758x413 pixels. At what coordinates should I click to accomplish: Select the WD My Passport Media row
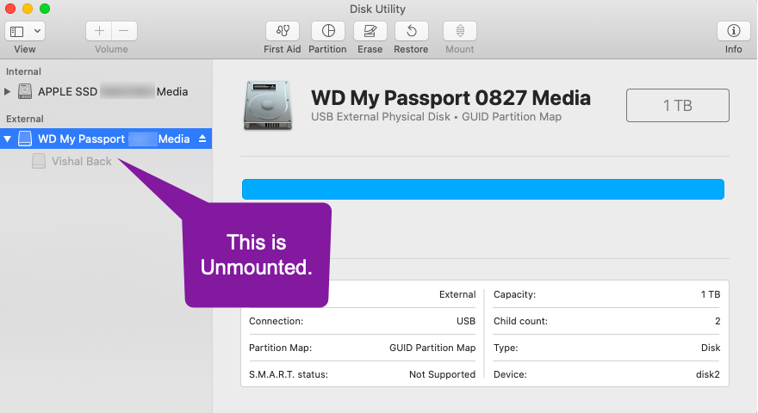click(106, 139)
